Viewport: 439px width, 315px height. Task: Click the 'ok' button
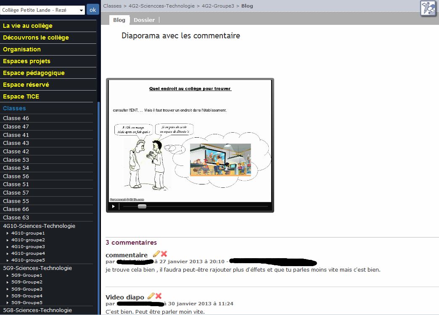point(93,10)
